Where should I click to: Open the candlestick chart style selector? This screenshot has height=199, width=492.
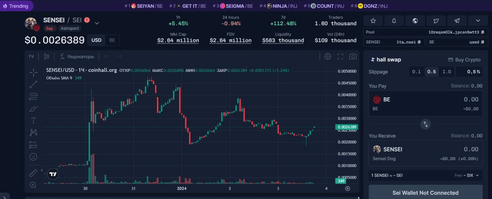[x=46, y=57]
